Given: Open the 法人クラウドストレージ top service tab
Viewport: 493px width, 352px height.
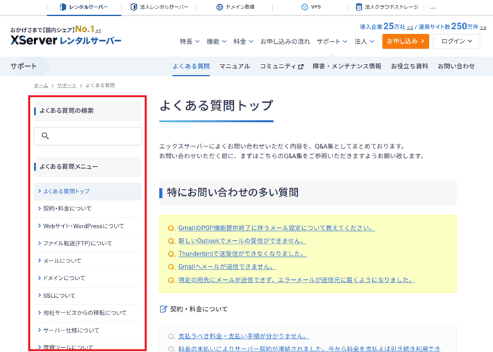Looking at the screenshot, I should (387, 7).
